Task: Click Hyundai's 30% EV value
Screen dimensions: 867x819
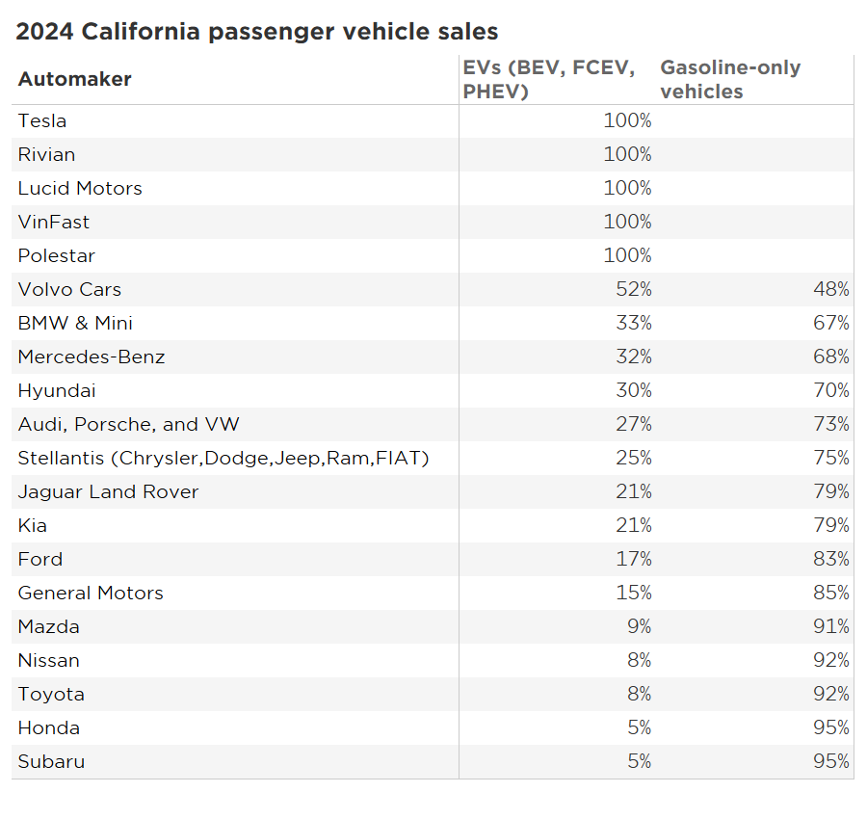Action: [x=634, y=390]
